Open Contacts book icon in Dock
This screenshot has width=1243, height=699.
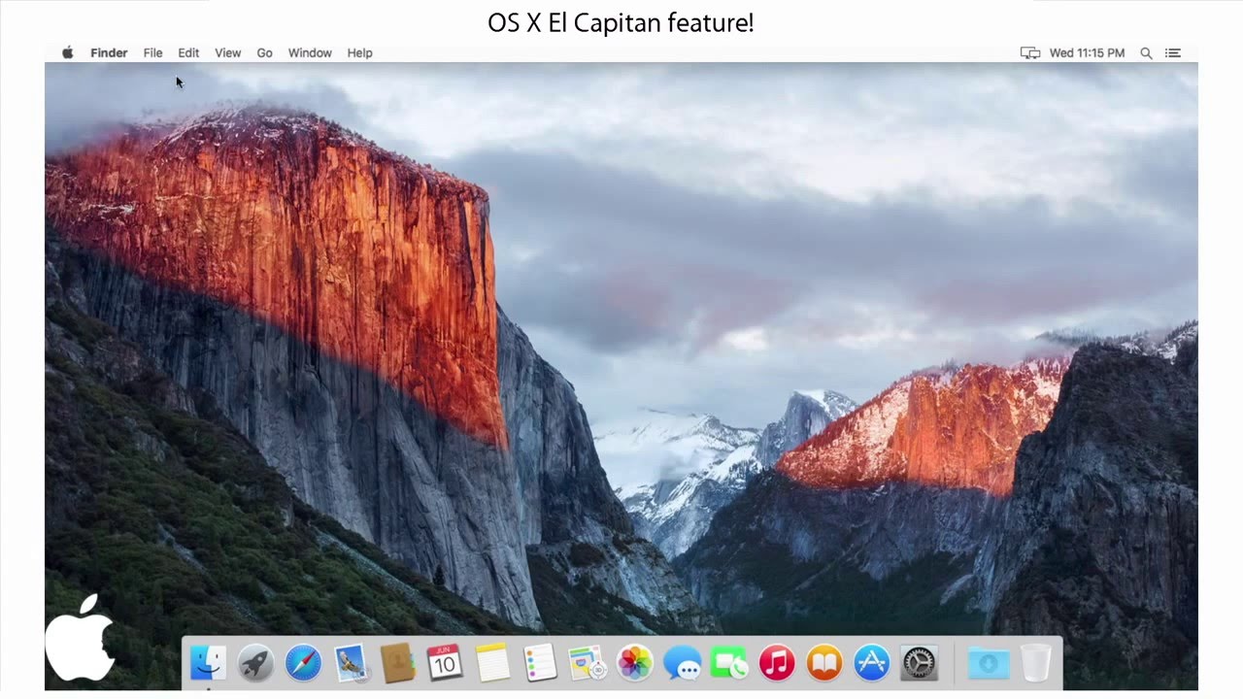(397, 663)
